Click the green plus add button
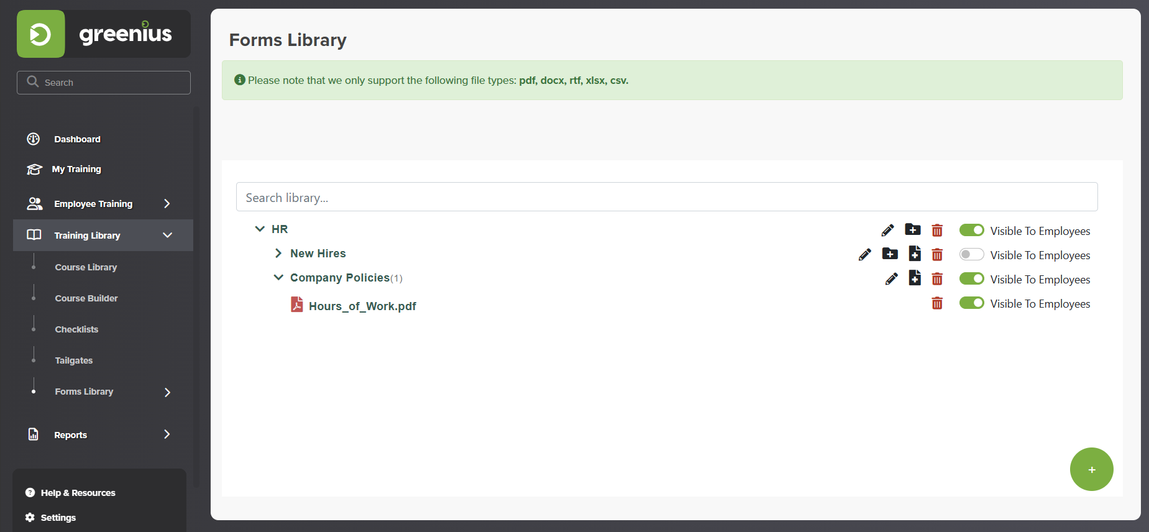This screenshot has width=1149, height=532. pos(1092,469)
